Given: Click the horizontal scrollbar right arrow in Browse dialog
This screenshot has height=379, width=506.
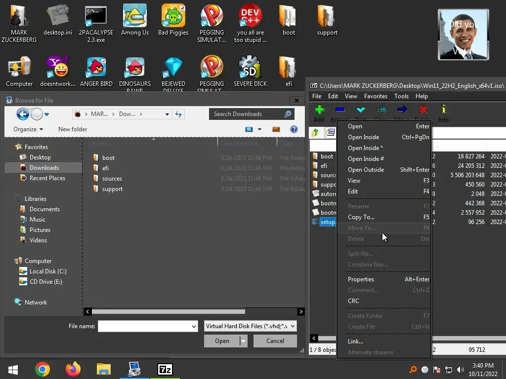Looking at the screenshot, I should click(x=301, y=312).
